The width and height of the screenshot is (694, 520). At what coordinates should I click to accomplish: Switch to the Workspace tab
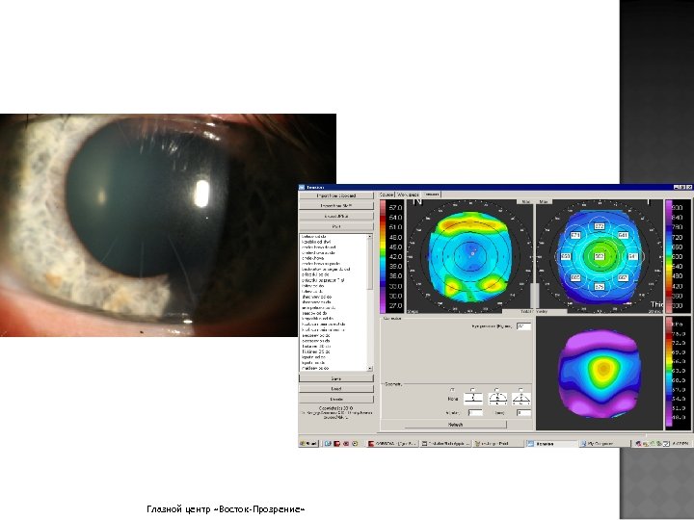408,195
